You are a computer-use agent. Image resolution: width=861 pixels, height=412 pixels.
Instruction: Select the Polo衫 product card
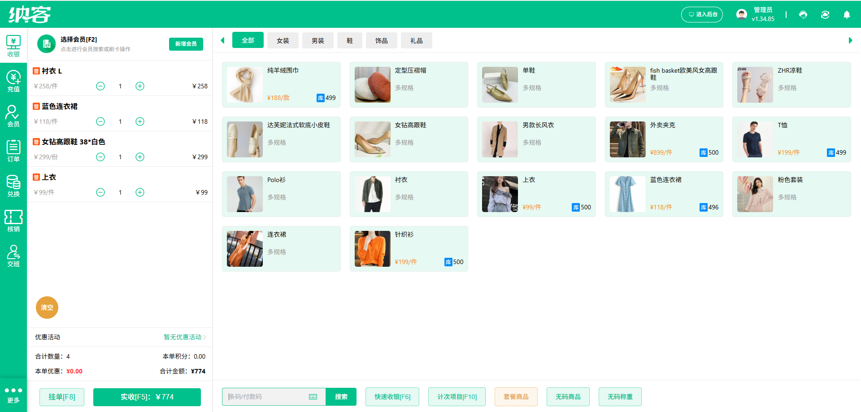[281, 194]
